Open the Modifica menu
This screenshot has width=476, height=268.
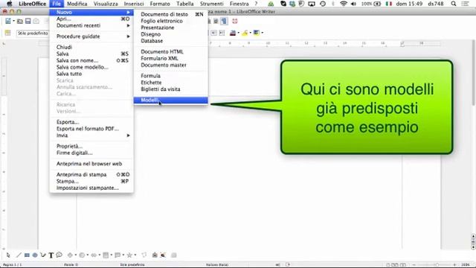(77, 4)
